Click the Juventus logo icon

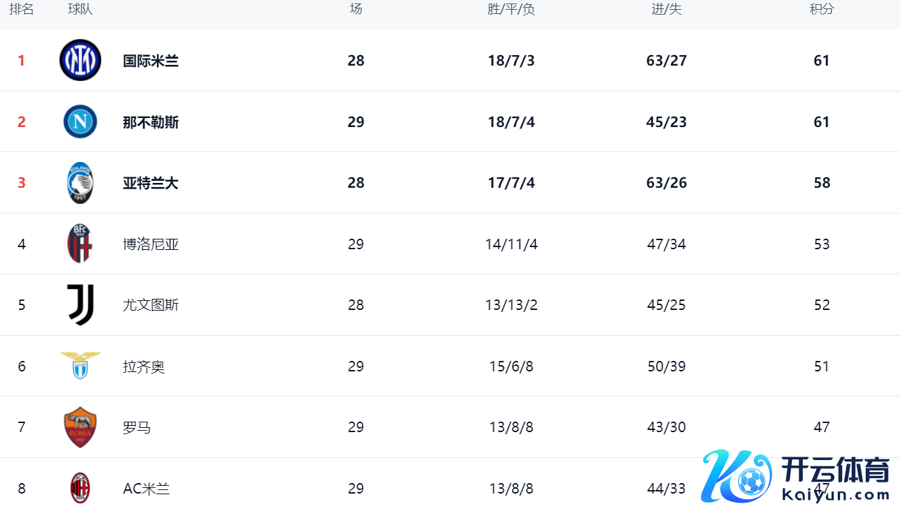click(x=80, y=305)
